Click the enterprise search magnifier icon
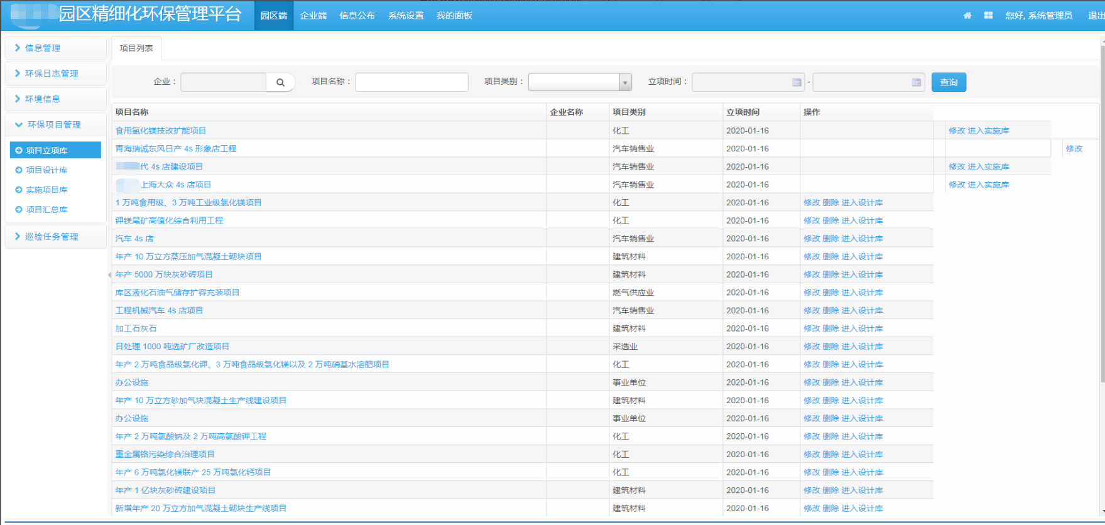1105x525 pixels. click(280, 82)
